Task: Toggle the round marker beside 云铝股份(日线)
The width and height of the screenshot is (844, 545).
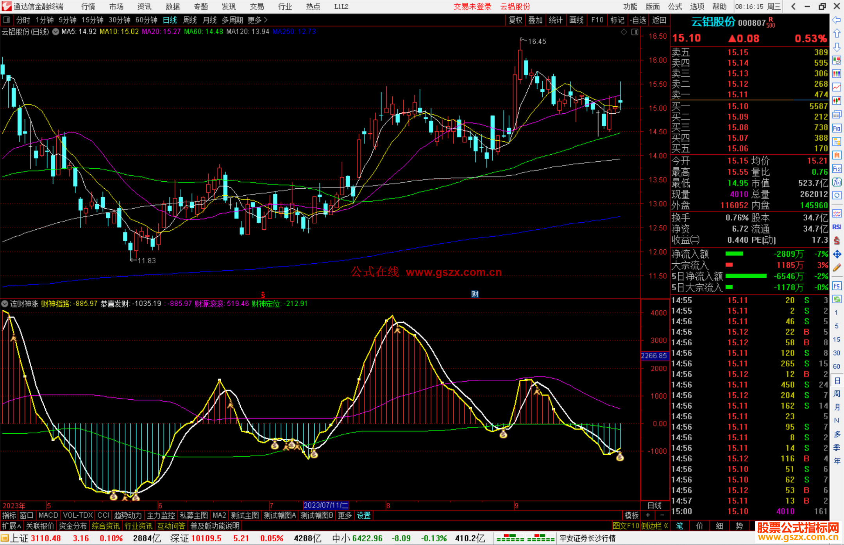Action: coord(56,32)
